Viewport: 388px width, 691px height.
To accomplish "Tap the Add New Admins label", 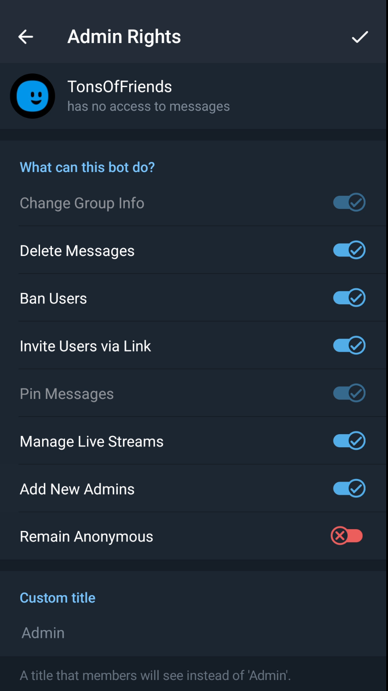I will click(x=77, y=489).
